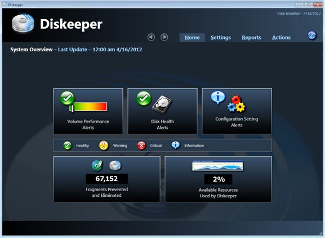Image resolution: width=325 pixels, height=238 pixels.
Task: Click the Healthy legend label
Action: 82,146
